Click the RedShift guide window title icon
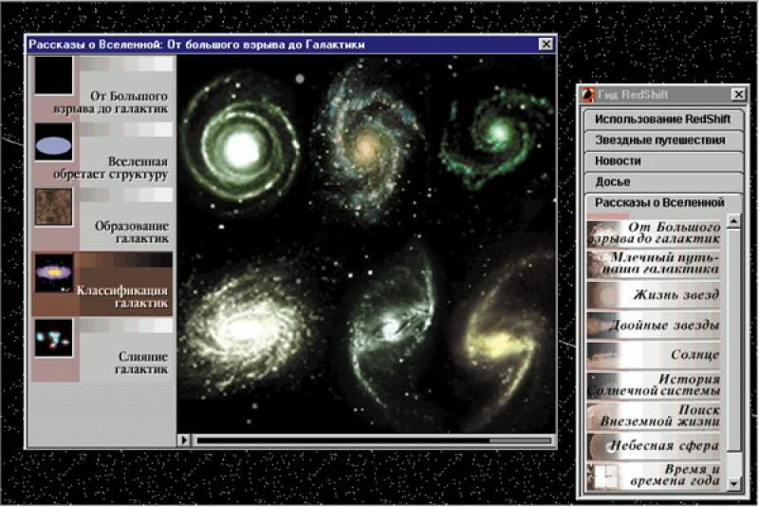Screen dimensions: 759x507 click(x=588, y=94)
